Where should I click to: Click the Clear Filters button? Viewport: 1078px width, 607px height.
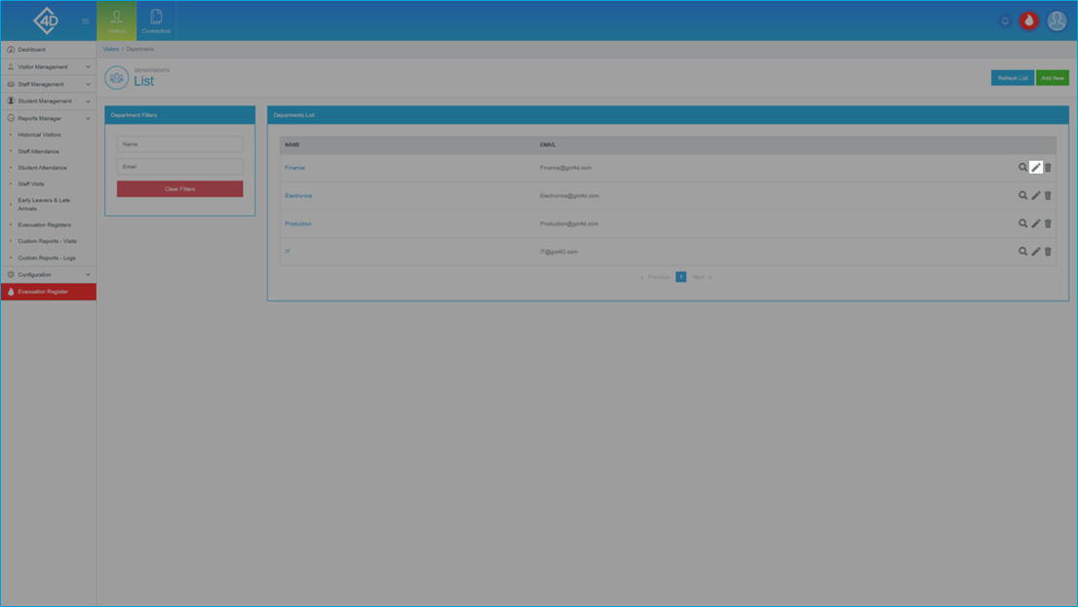180,189
